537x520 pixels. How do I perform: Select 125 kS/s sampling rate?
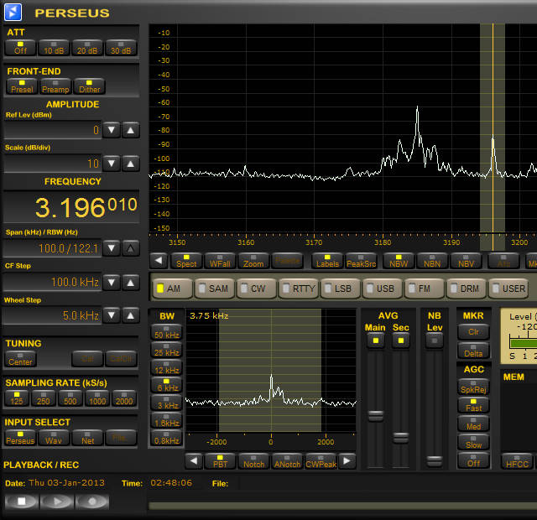coord(17,398)
